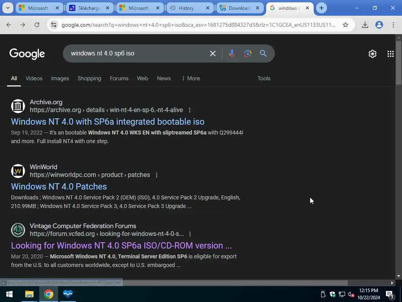Go back to previous page
Screen dimensions: 402x302
click(9, 25)
